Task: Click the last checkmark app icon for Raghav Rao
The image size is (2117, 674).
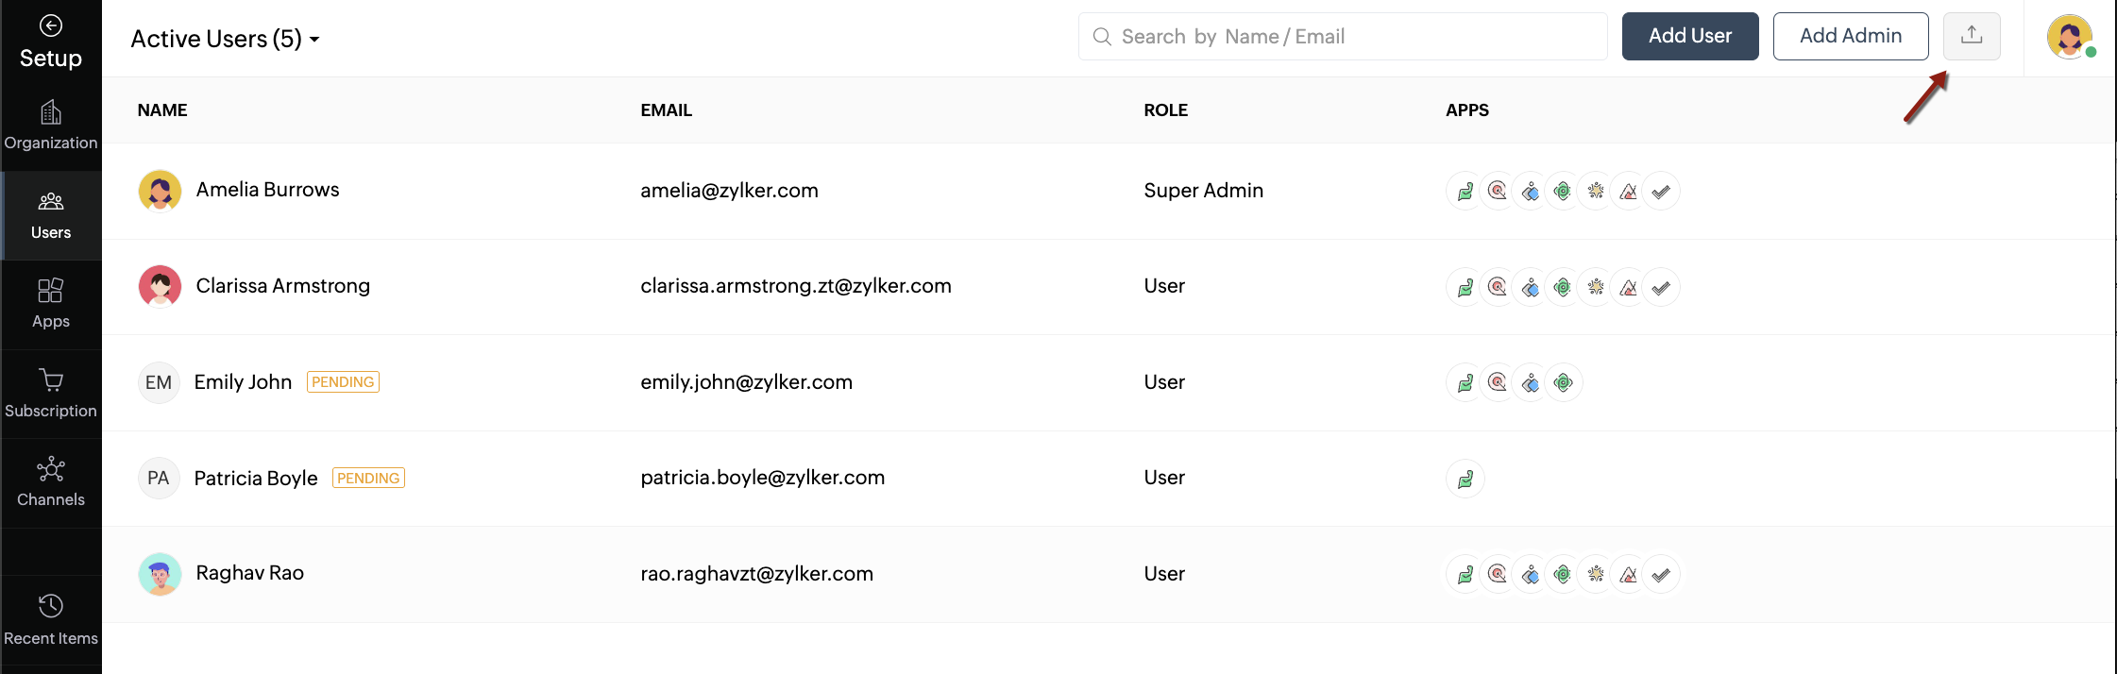Action: tap(1661, 574)
